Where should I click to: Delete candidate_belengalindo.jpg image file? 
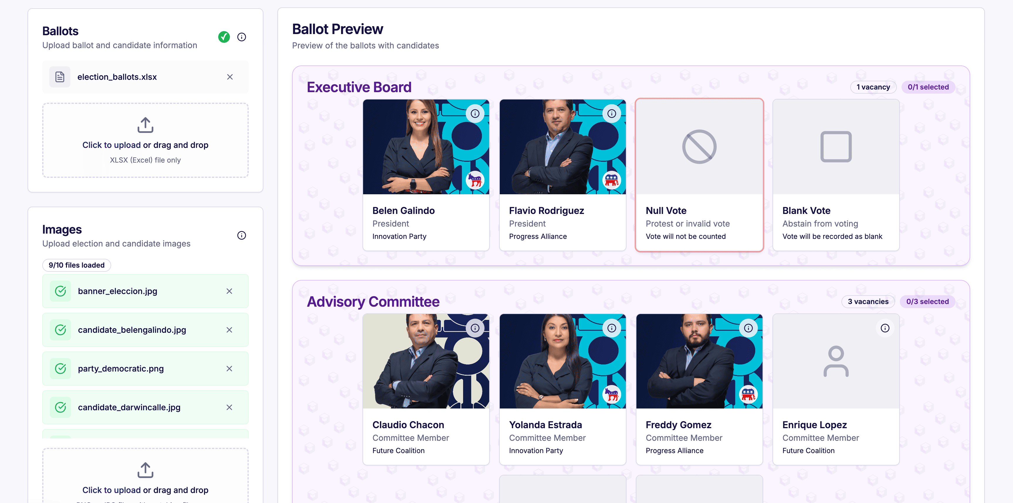pos(229,330)
